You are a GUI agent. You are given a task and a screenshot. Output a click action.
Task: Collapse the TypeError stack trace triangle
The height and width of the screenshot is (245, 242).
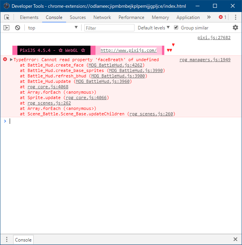[x=11, y=60]
